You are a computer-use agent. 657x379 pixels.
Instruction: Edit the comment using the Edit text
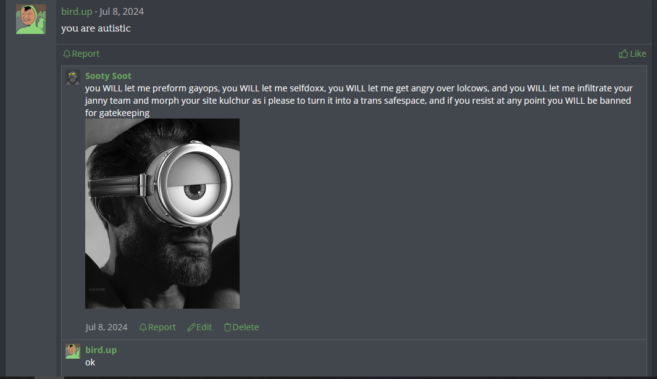(204, 327)
